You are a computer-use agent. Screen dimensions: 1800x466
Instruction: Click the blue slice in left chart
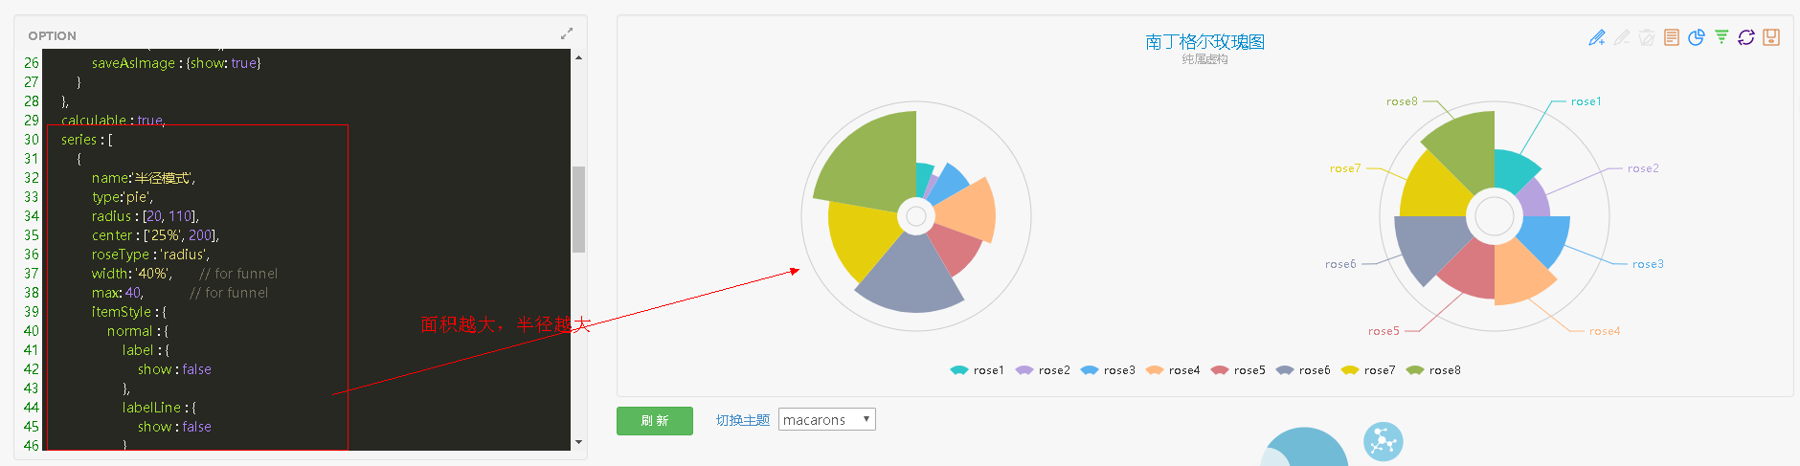[950, 182]
